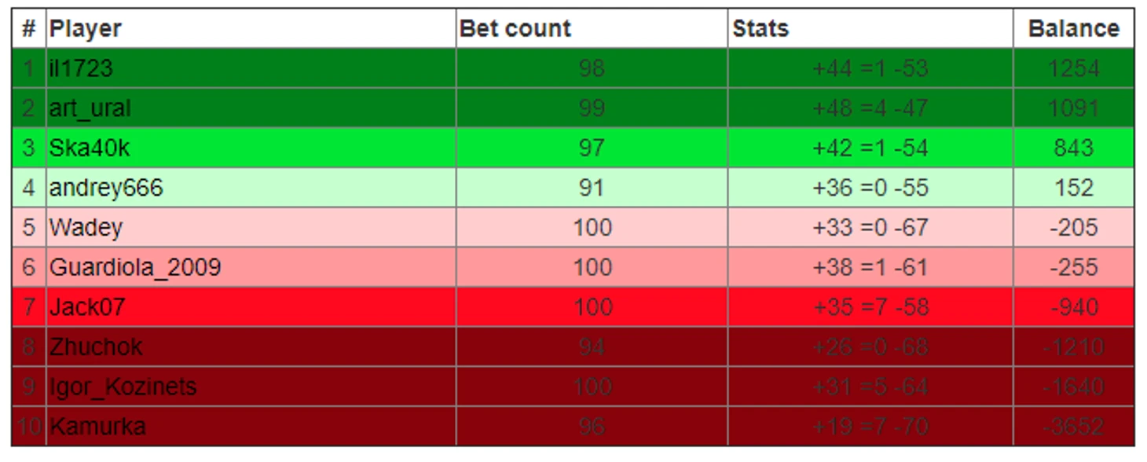The height and width of the screenshot is (462, 1147).
Task: Click the stats cell +33 =0 -67
Action: tap(870, 228)
